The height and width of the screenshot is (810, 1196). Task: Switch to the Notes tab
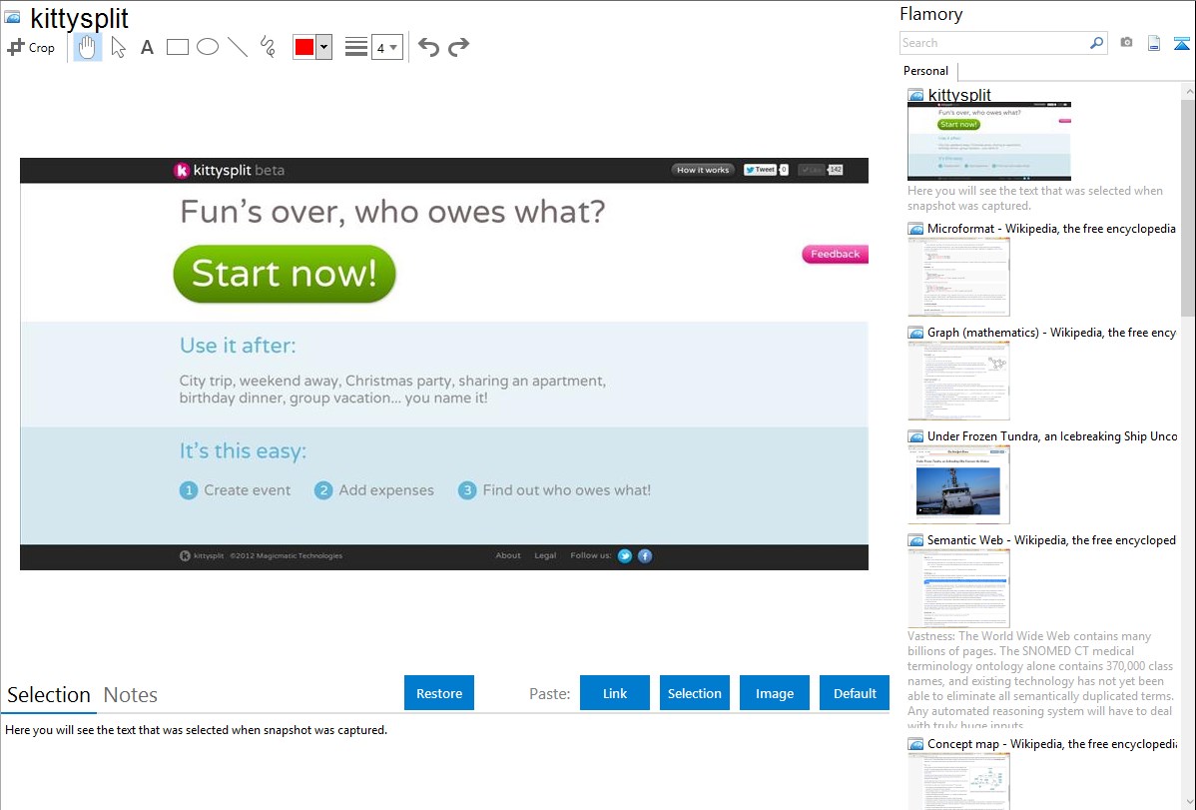coord(131,695)
